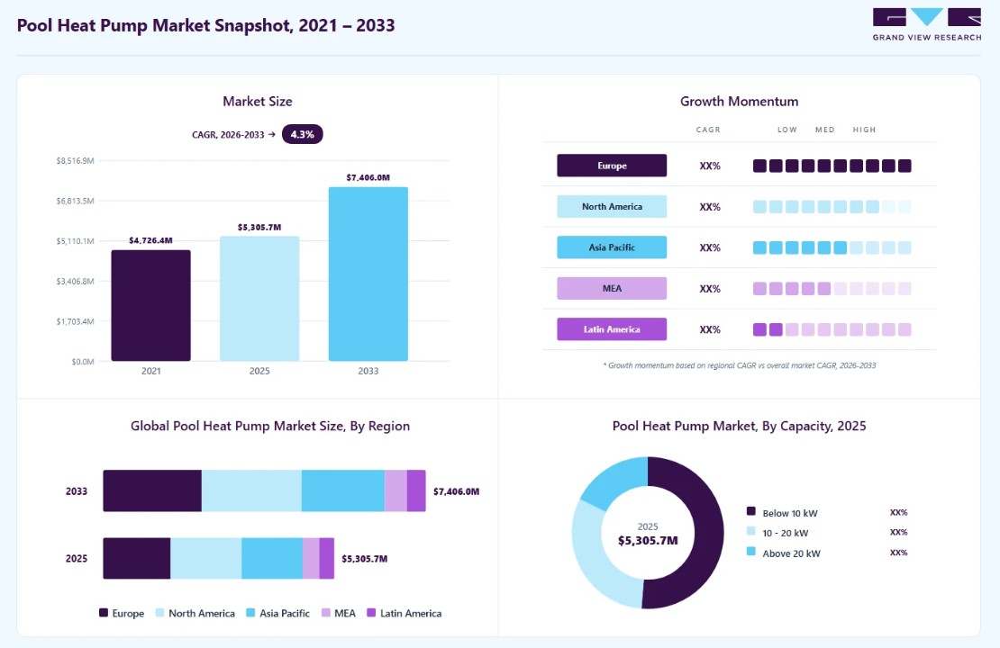Click the 2033 market size bar

[x=368, y=274]
